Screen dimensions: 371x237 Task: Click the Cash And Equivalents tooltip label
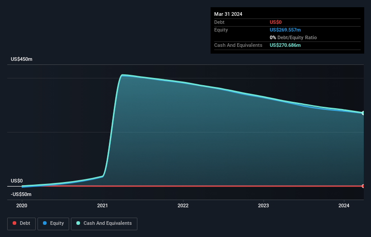238,45
